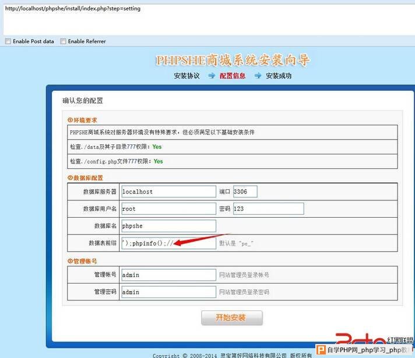The image size is (415, 358).
Task: Click the ①环境要求 section heading
Action: [82, 120]
